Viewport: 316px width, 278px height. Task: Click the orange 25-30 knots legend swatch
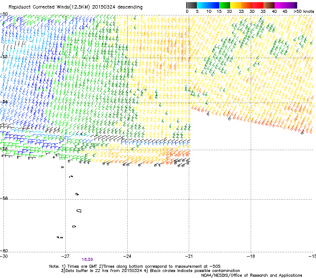247,5
